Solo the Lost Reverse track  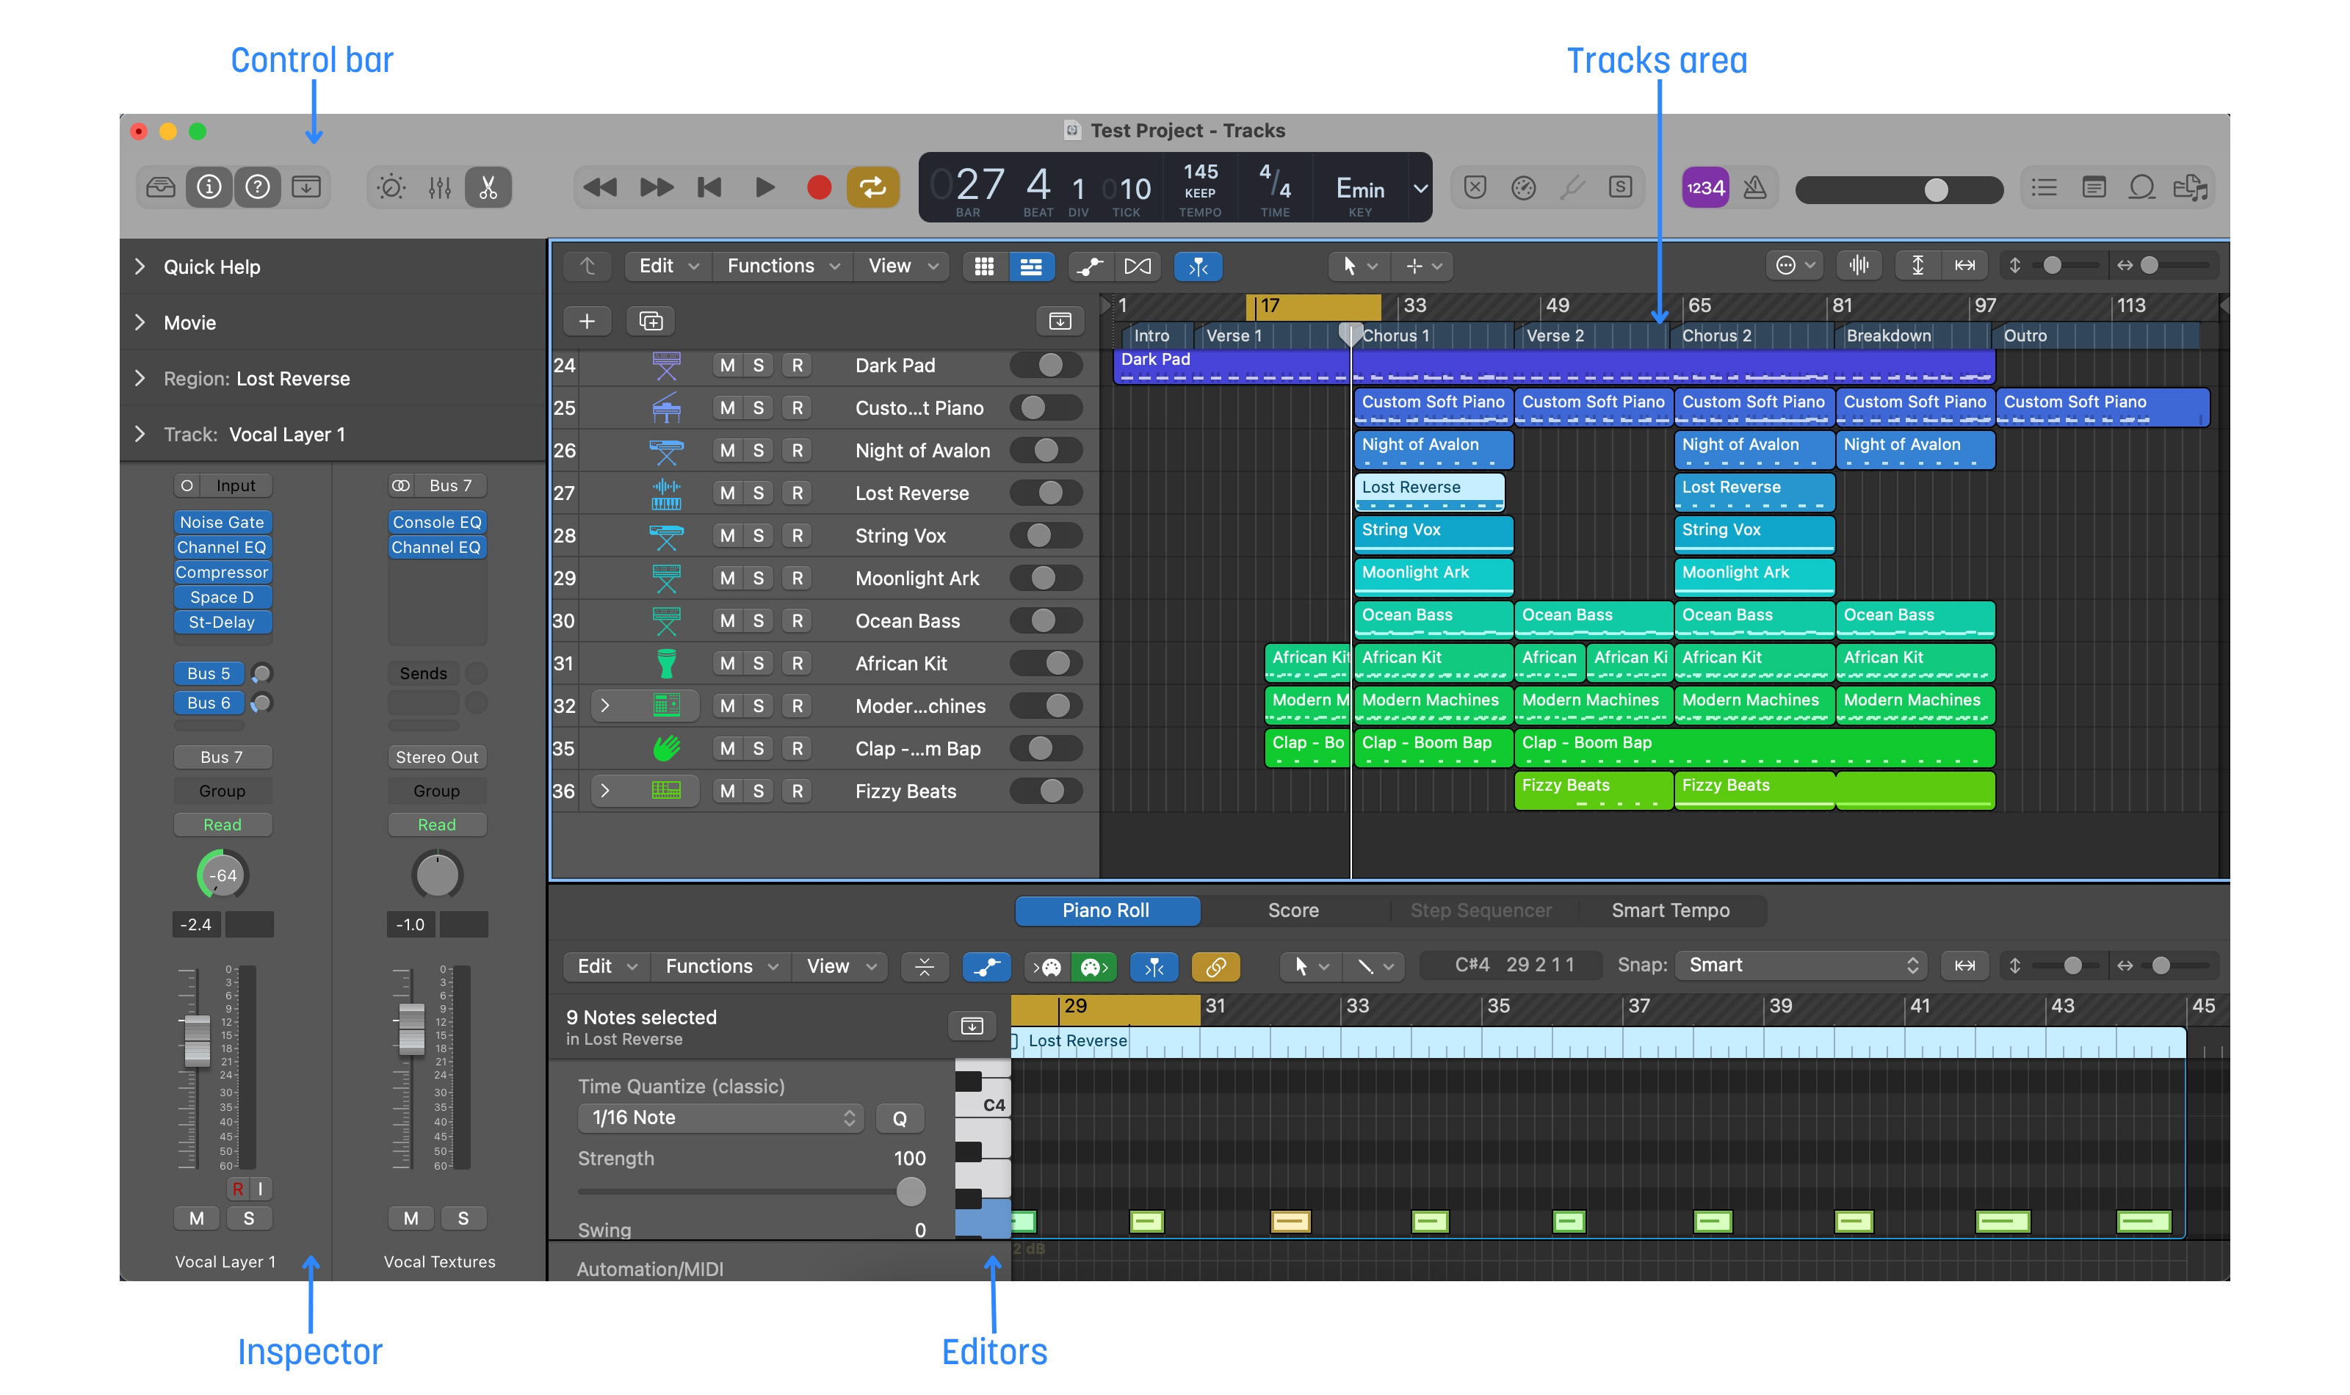(x=759, y=493)
